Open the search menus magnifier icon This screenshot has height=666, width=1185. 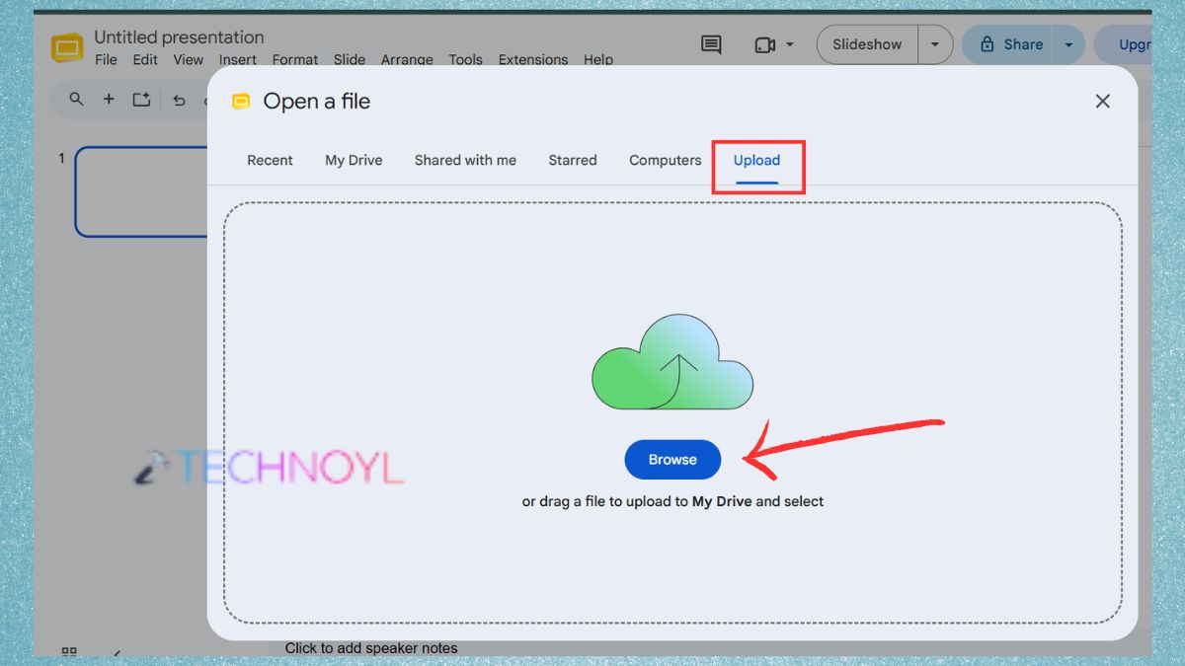click(x=76, y=100)
